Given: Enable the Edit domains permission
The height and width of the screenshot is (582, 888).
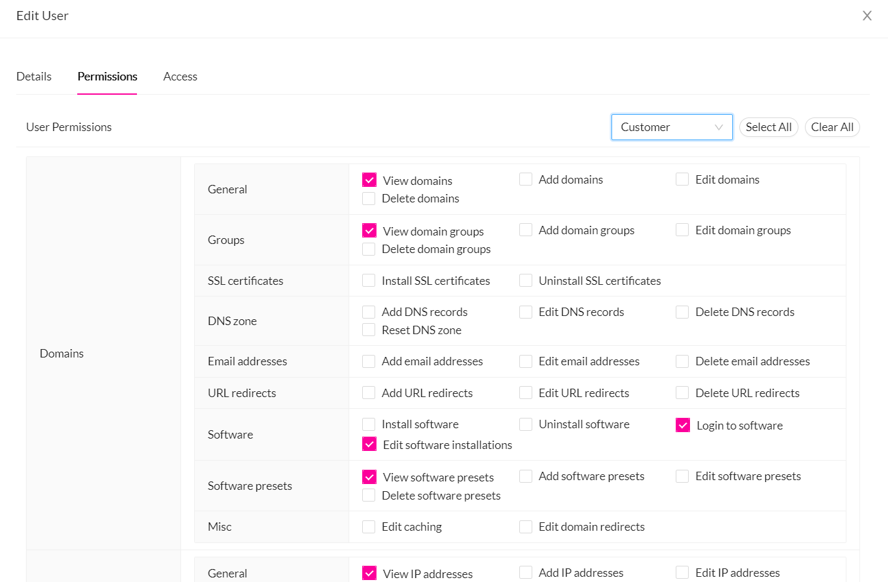Looking at the screenshot, I should (682, 178).
